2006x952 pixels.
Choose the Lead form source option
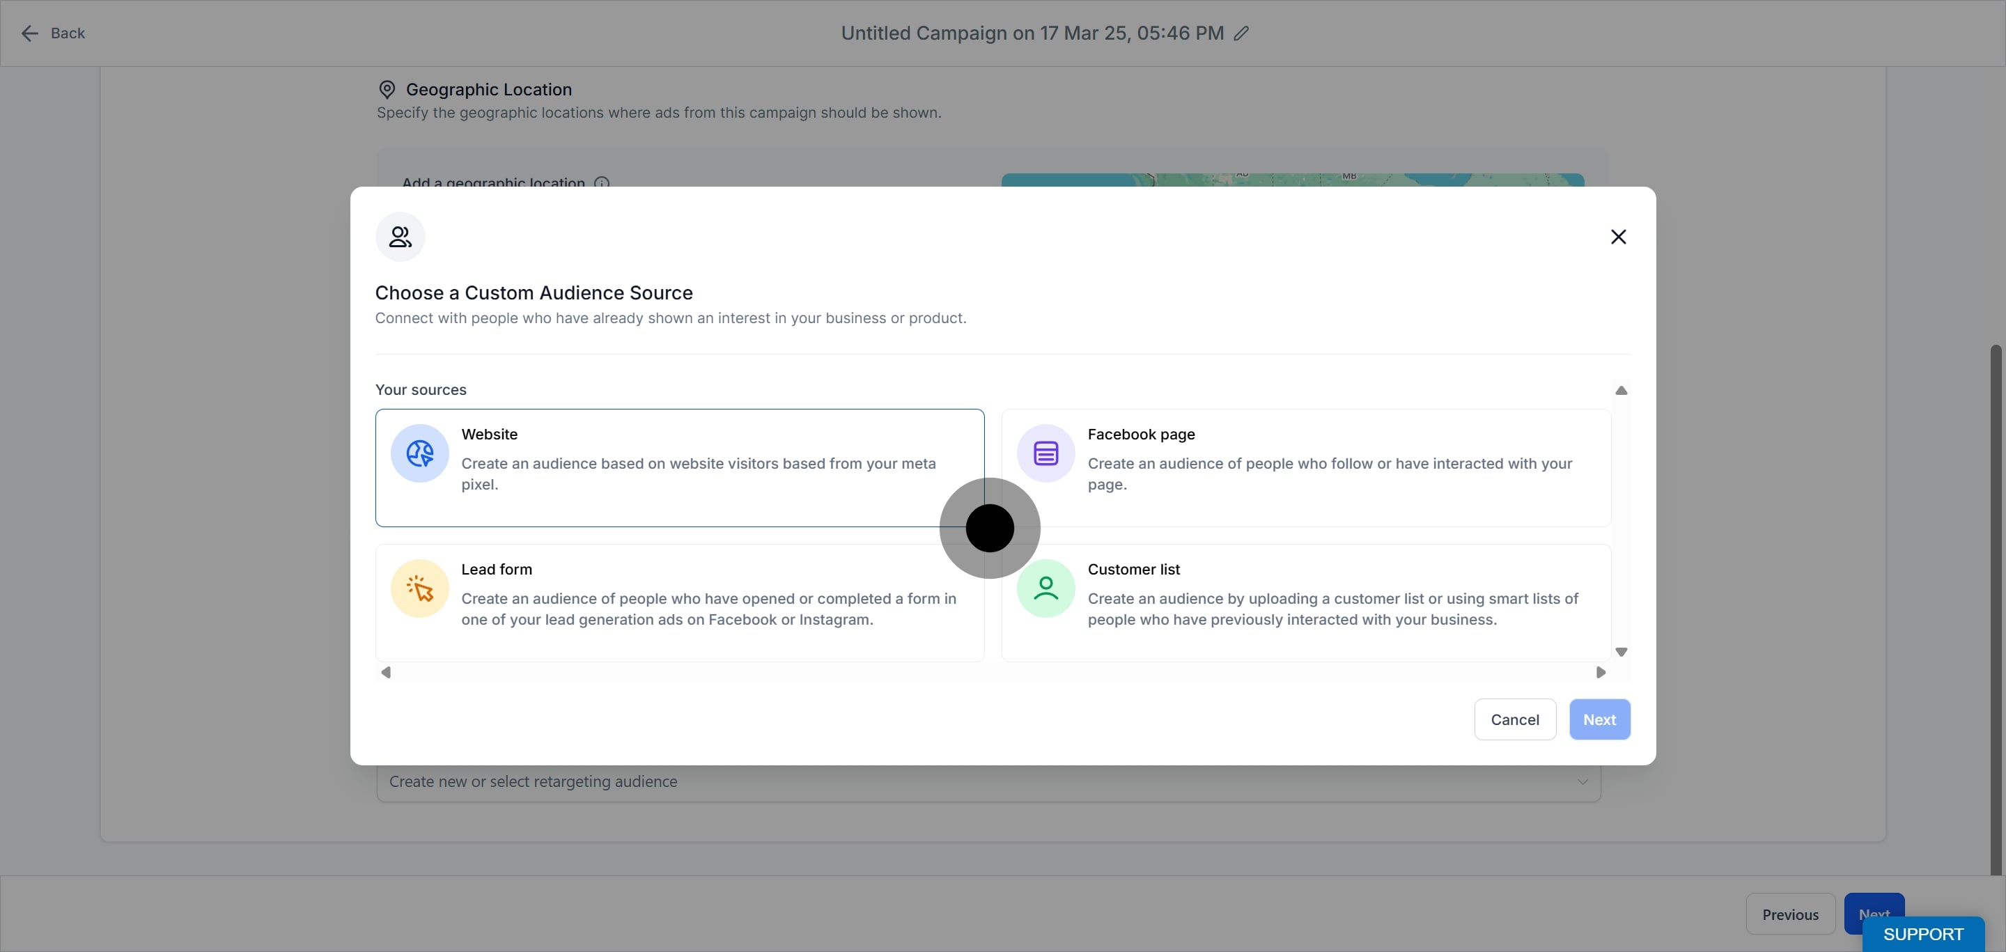[x=679, y=602]
